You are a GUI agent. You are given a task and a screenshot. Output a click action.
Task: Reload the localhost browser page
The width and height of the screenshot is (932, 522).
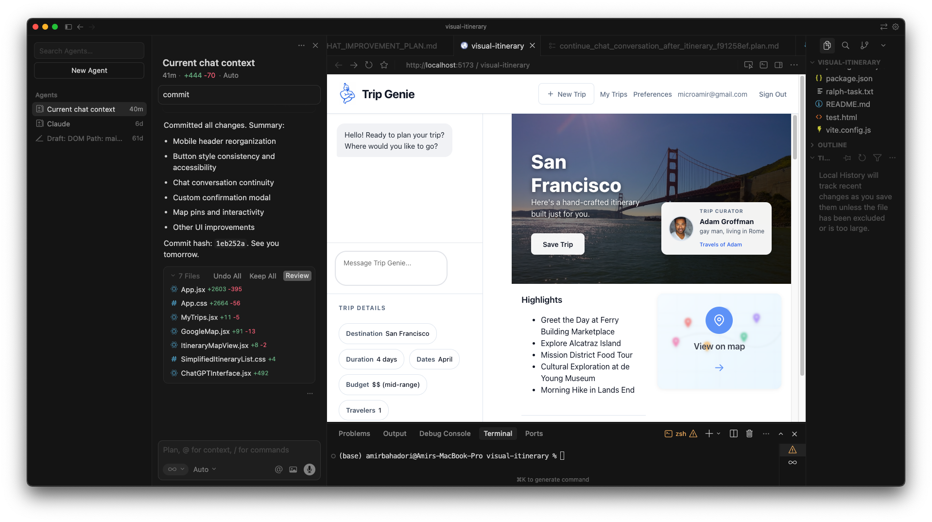point(369,65)
